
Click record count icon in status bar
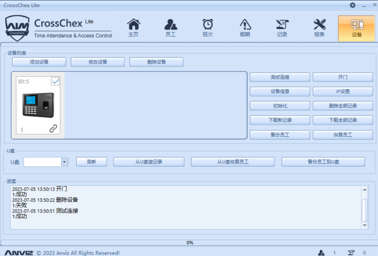[x=351, y=253]
